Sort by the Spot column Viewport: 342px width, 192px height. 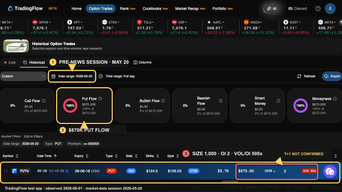173,156
